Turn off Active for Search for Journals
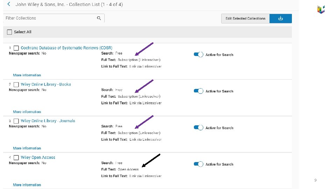Viewport: 336px width, 189px height. (198, 128)
